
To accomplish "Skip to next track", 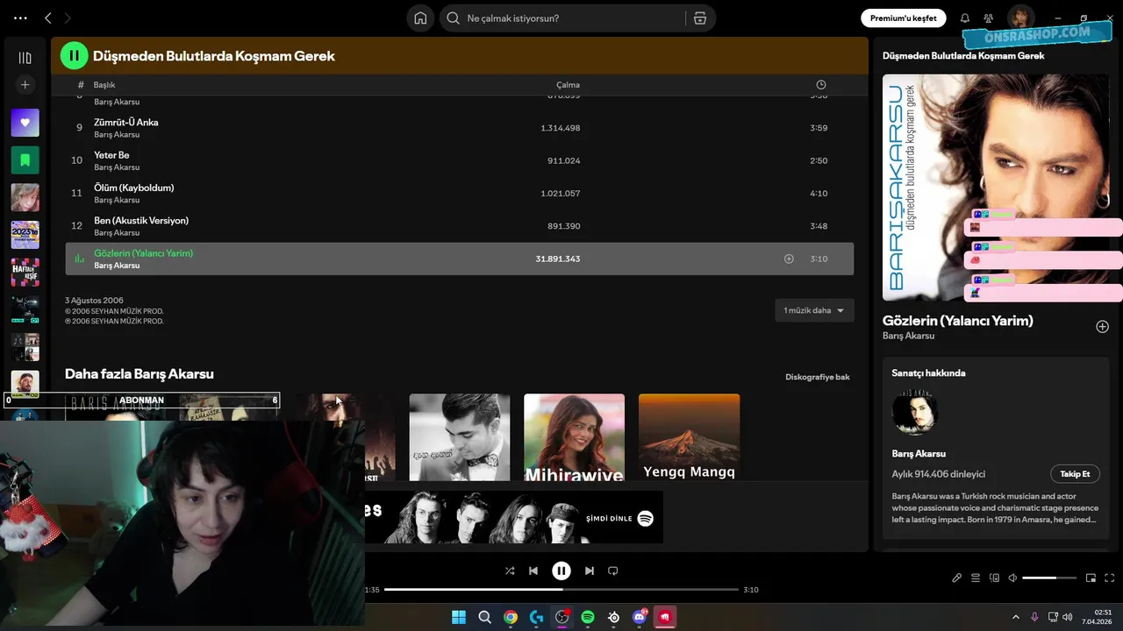I will (x=589, y=571).
